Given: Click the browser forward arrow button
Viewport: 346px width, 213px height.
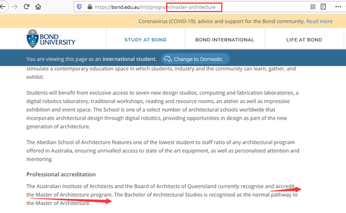Looking at the screenshot, I should coord(15,7).
